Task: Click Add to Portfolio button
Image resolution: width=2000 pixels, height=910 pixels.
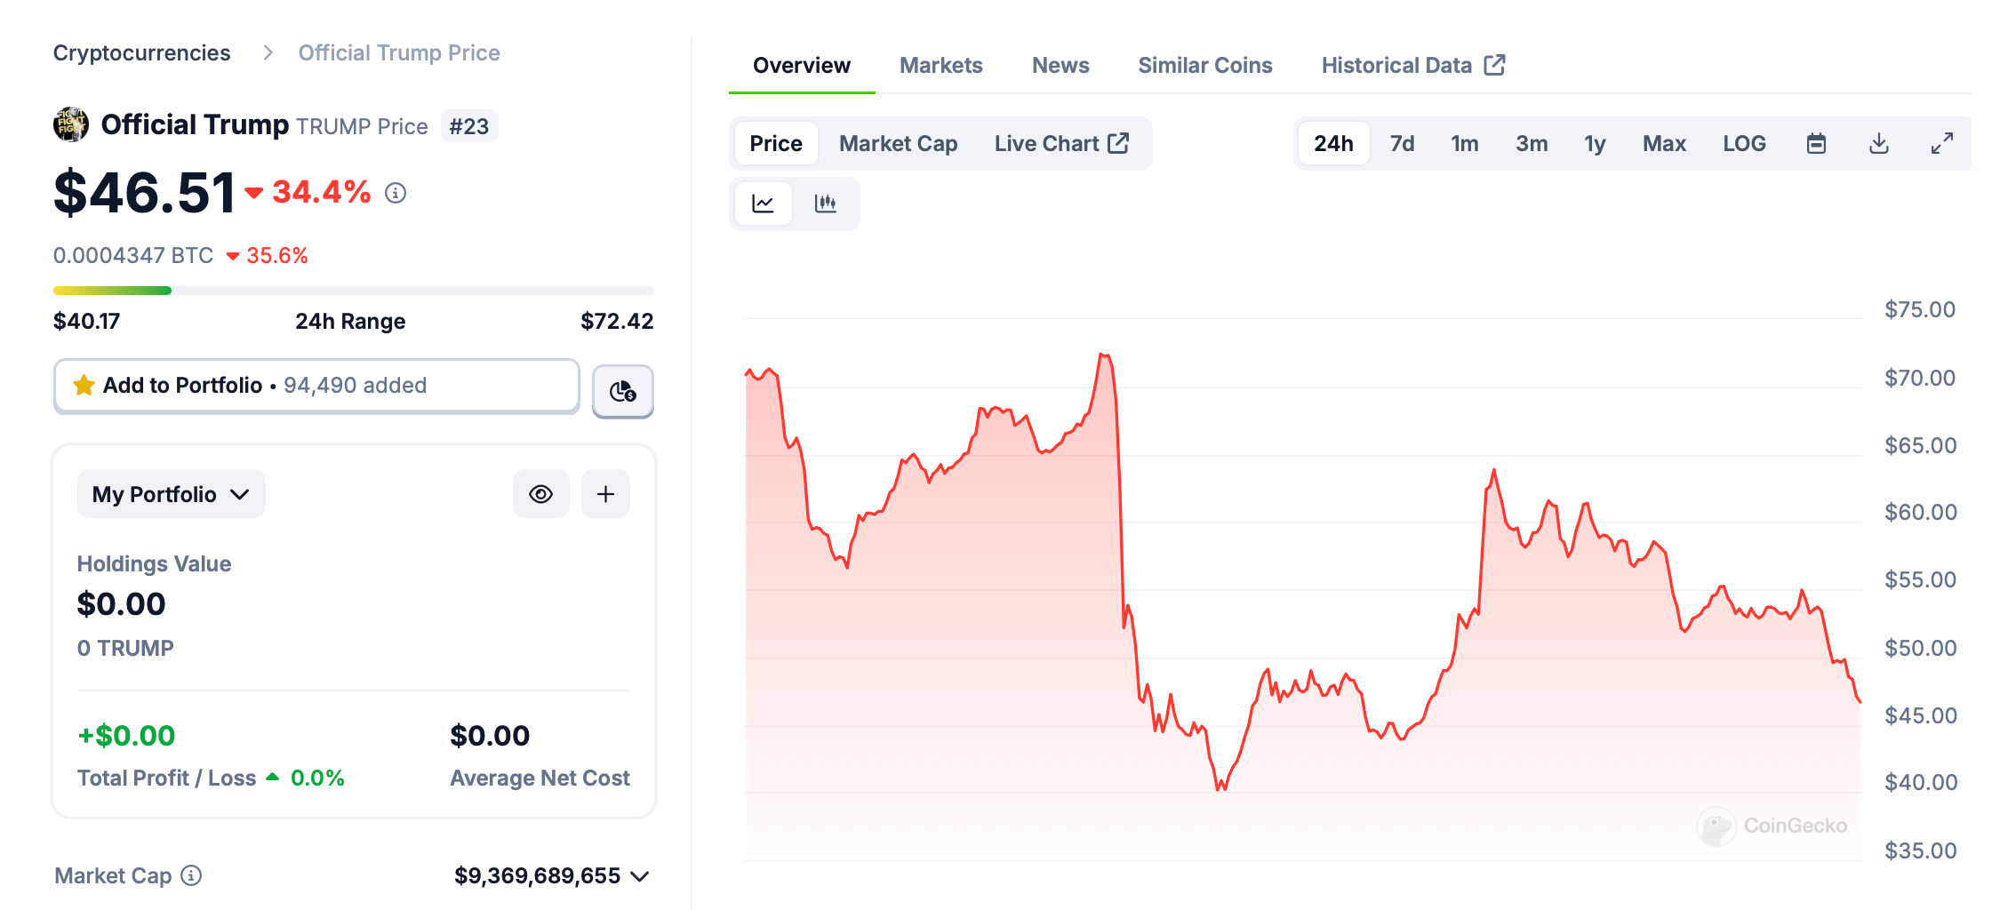Action: (x=316, y=386)
